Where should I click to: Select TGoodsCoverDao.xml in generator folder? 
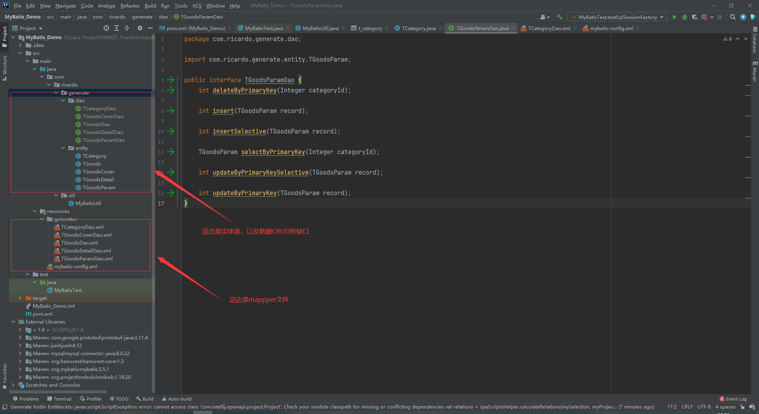pos(86,235)
